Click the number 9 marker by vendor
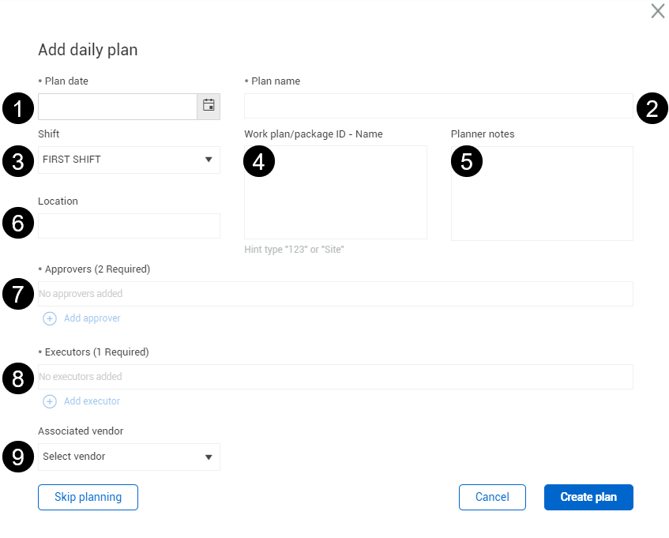The width and height of the screenshot is (669, 538). pyautogui.click(x=18, y=457)
